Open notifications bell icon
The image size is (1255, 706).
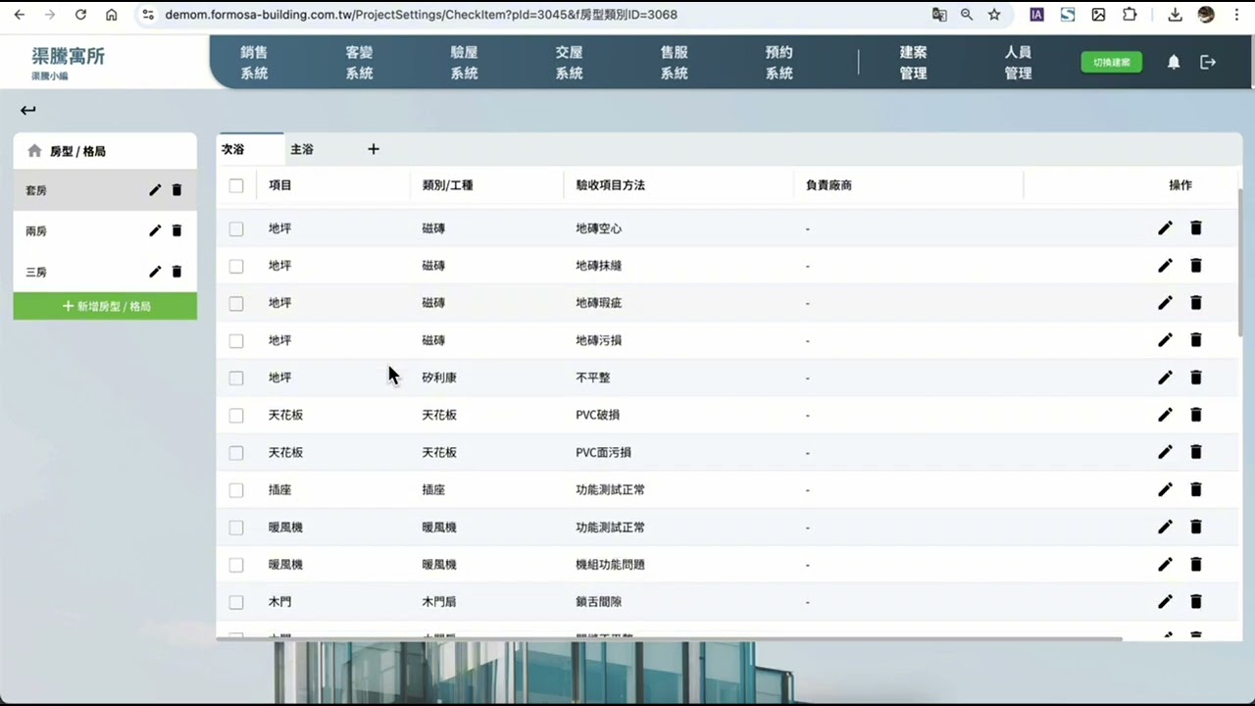[x=1174, y=62]
